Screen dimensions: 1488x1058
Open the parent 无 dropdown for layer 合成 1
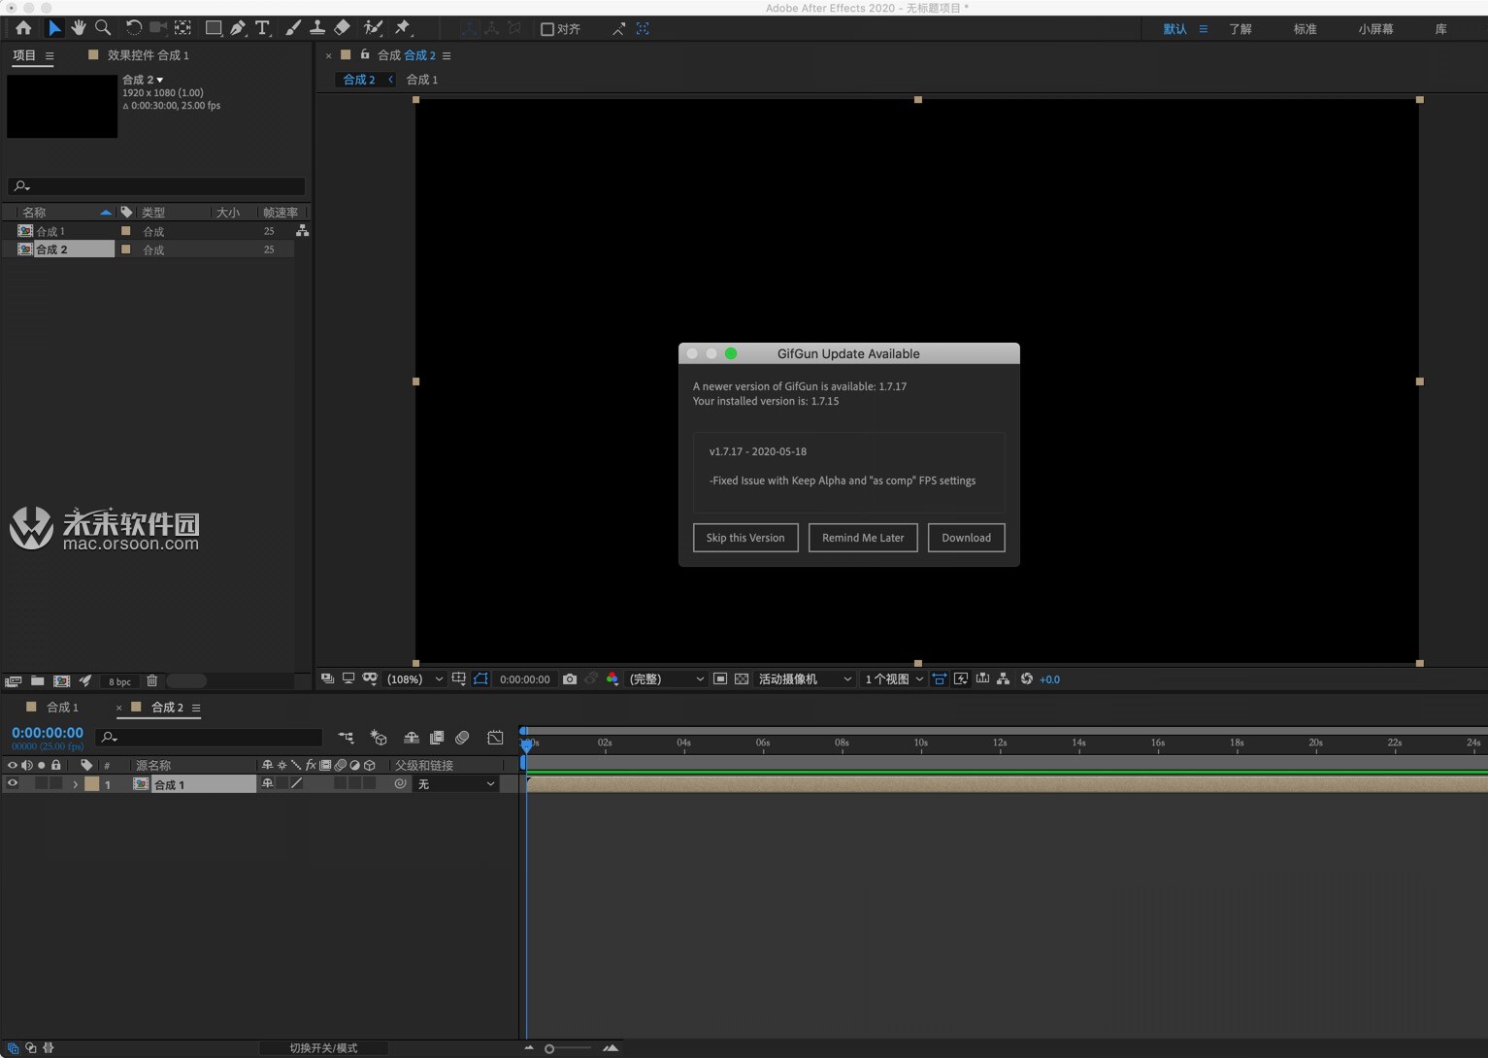pyautogui.click(x=456, y=784)
